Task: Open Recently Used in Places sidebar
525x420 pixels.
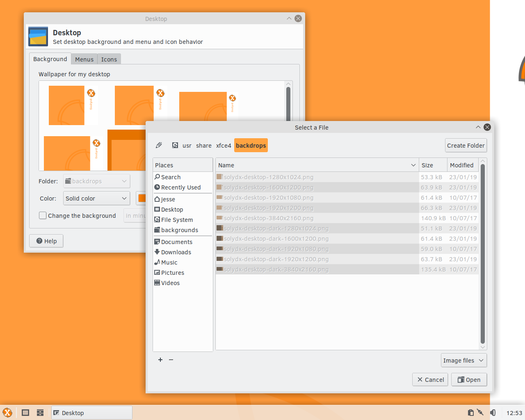Action: 183,187
